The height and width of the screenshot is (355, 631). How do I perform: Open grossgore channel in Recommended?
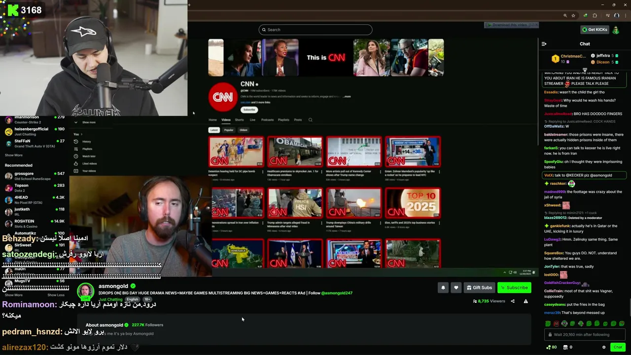tap(35, 176)
